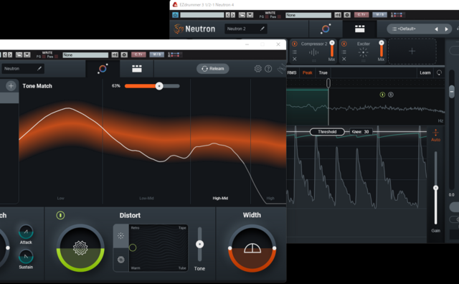Image resolution: width=459 pixels, height=284 pixels.
Task: Go to previous preset with left arrow
Action: 436,29
